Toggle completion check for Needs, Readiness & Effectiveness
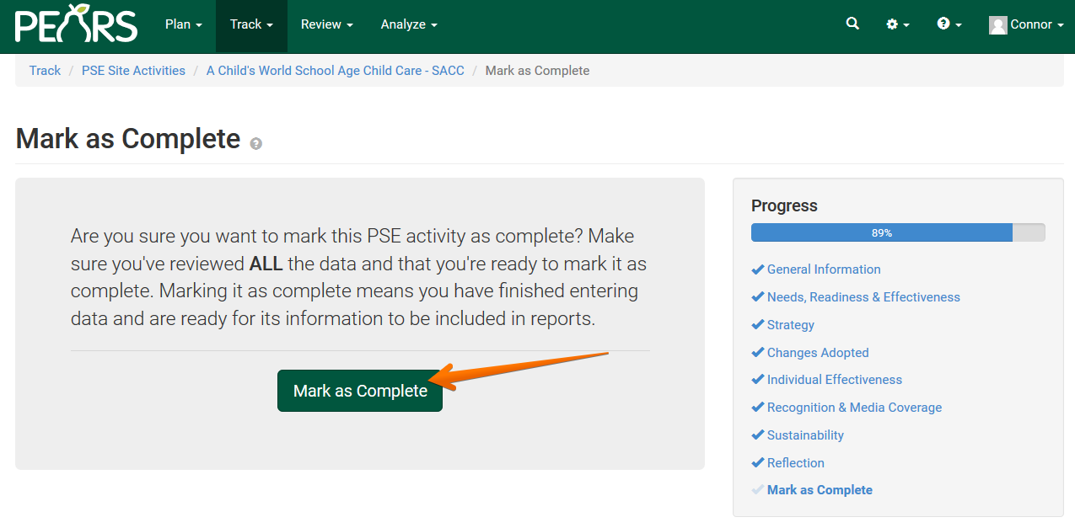The width and height of the screenshot is (1075, 528). click(757, 296)
